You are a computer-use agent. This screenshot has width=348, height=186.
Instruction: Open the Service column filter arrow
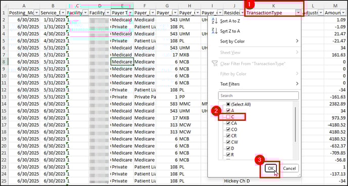click(x=63, y=13)
